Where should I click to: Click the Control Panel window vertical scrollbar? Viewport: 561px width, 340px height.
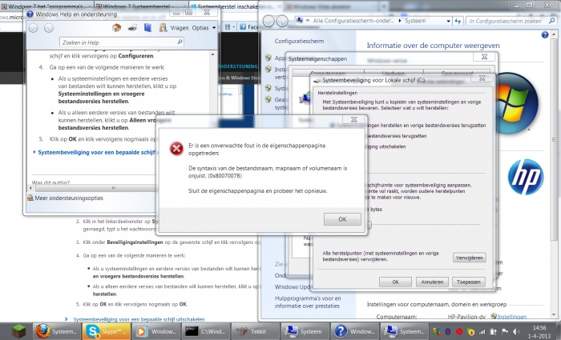554,139
